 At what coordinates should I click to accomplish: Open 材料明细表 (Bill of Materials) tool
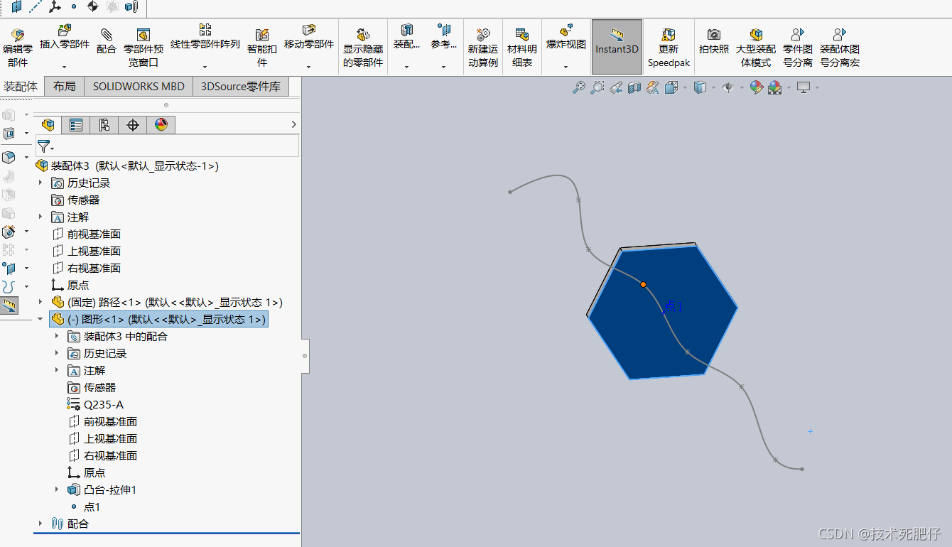522,48
